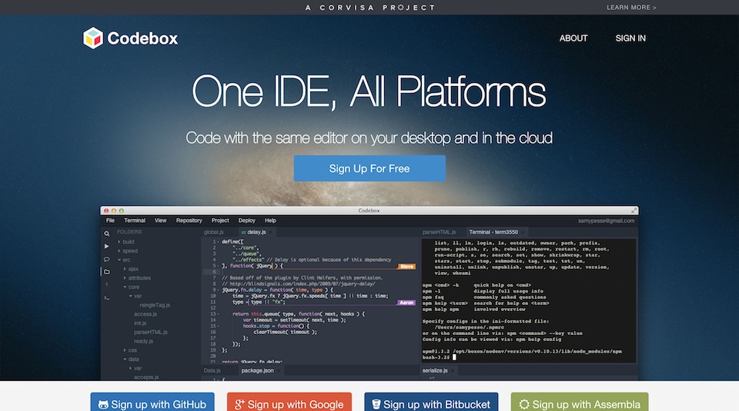Viewport: 739px width, 411px height.
Task: Open parseHTML.js in the folder tree
Action: [x=151, y=332]
